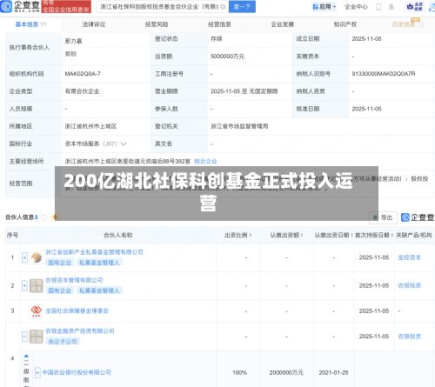This screenshot has height=387, width=435.
Task: Open 农银投资 link in row 4
Action: click(409, 337)
